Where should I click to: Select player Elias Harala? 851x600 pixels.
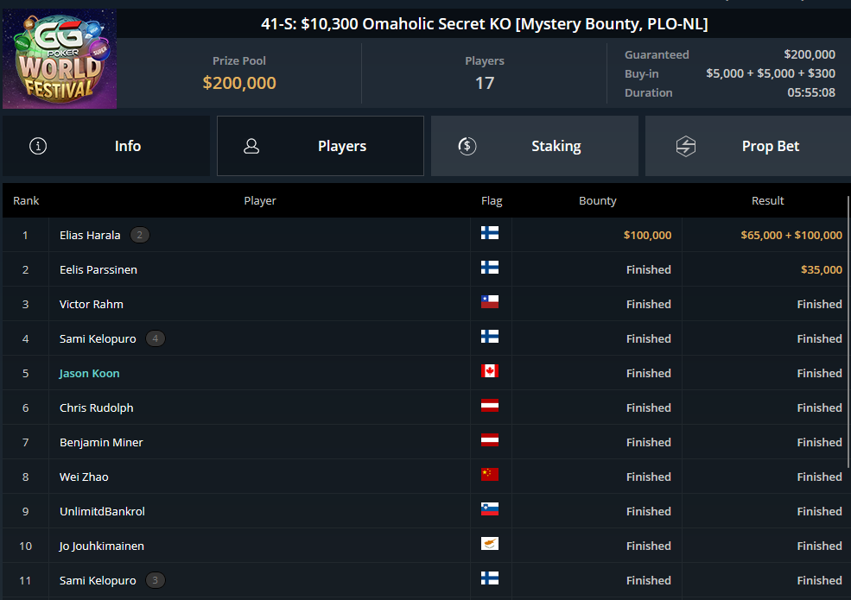pos(90,235)
